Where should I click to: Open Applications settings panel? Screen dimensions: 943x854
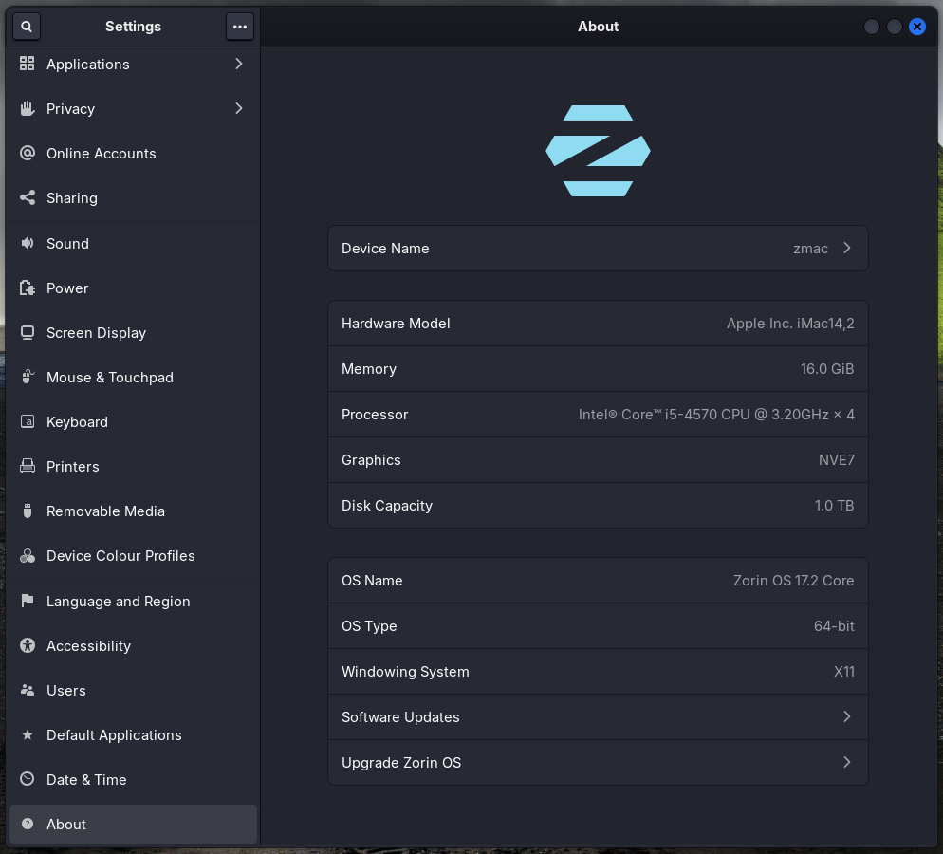133,64
